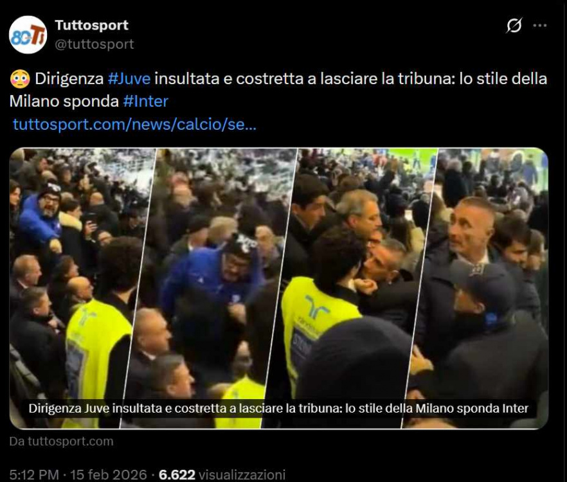Screen dimensions: 567x482
Task: Click the 5:12 PM timestamp
Action: 34,474
